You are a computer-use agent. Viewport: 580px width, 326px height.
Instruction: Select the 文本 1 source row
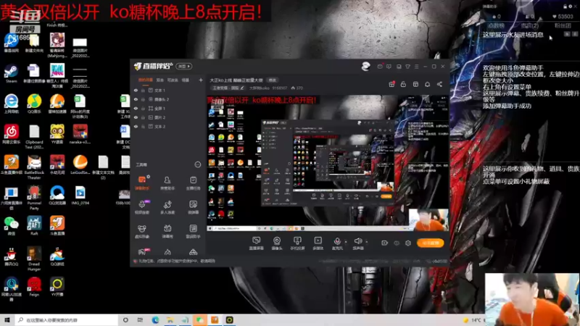pos(168,90)
